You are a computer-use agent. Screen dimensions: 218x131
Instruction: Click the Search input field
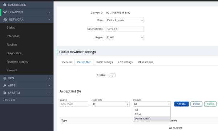[74, 104]
